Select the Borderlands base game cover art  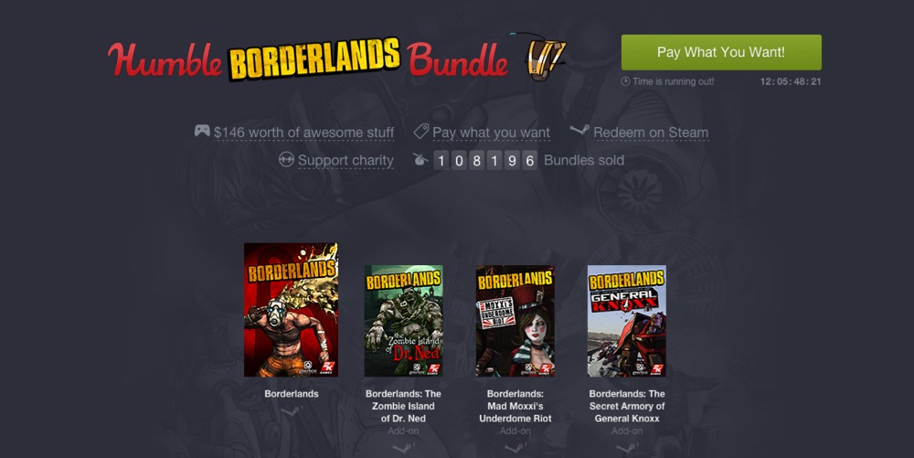[x=291, y=309]
